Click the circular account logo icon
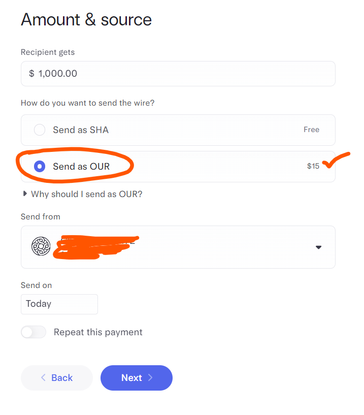The width and height of the screenshot is (364, 415). tap(41, 246)
